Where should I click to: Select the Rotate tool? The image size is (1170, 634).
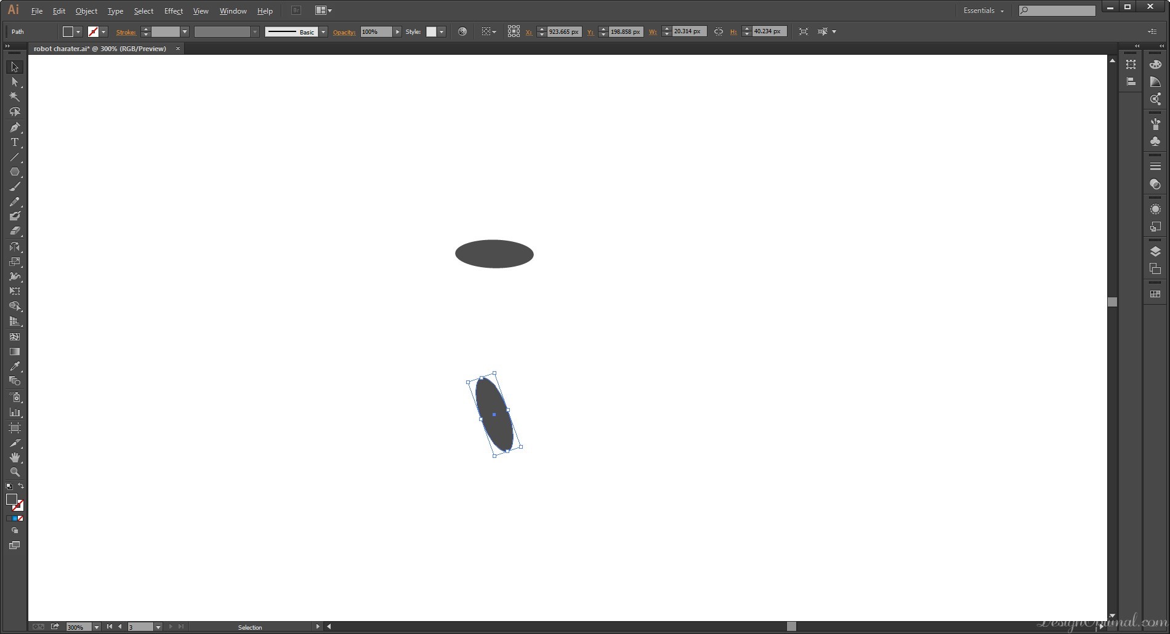tap(15, 247)
